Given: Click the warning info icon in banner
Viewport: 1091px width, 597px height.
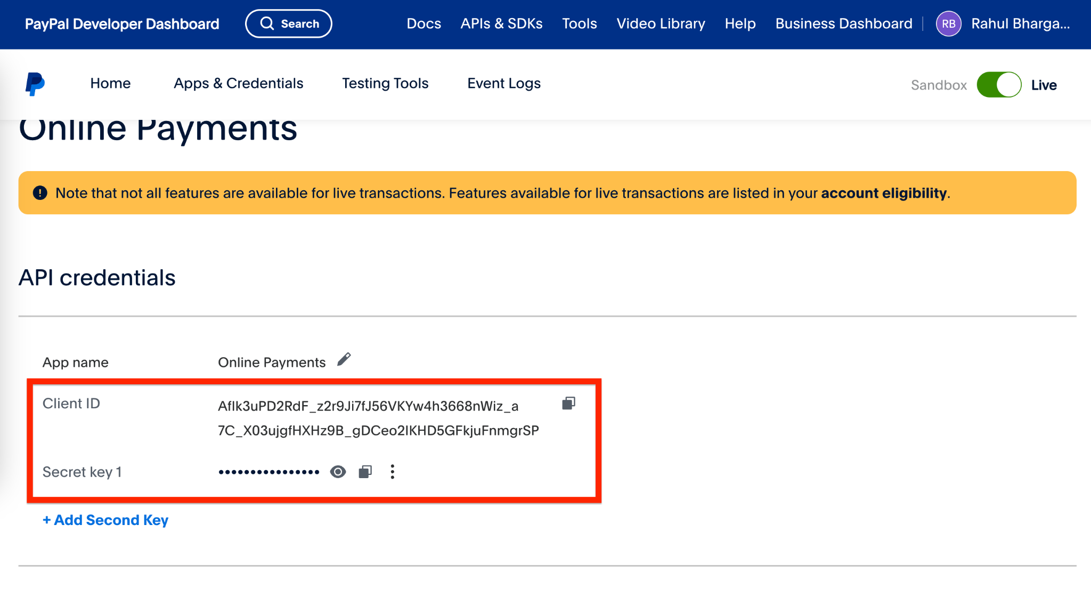Looking at the screenshot, I should pos(40,193).
